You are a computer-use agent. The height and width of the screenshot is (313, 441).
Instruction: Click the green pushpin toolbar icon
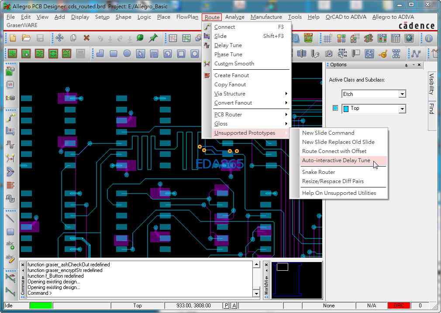click(x=153, y=38)
